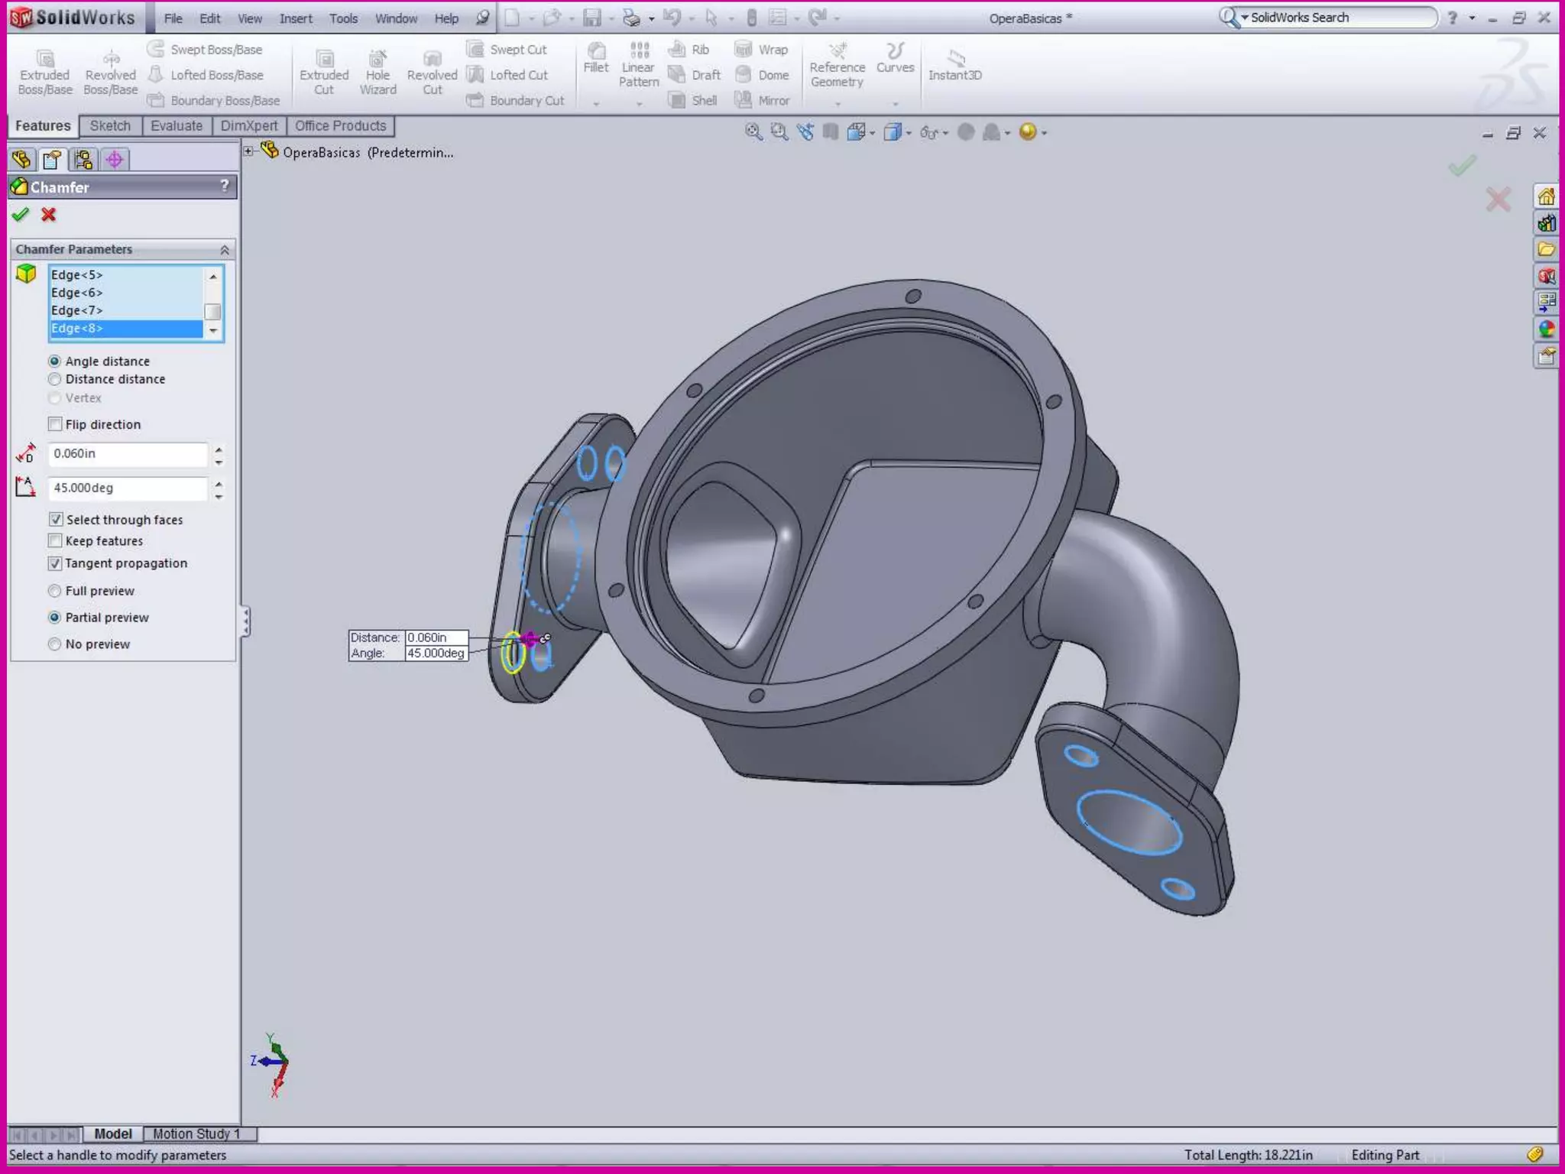Click the Instant3D icon
Screen dimensions: 1565x1174
click(954, 59)
